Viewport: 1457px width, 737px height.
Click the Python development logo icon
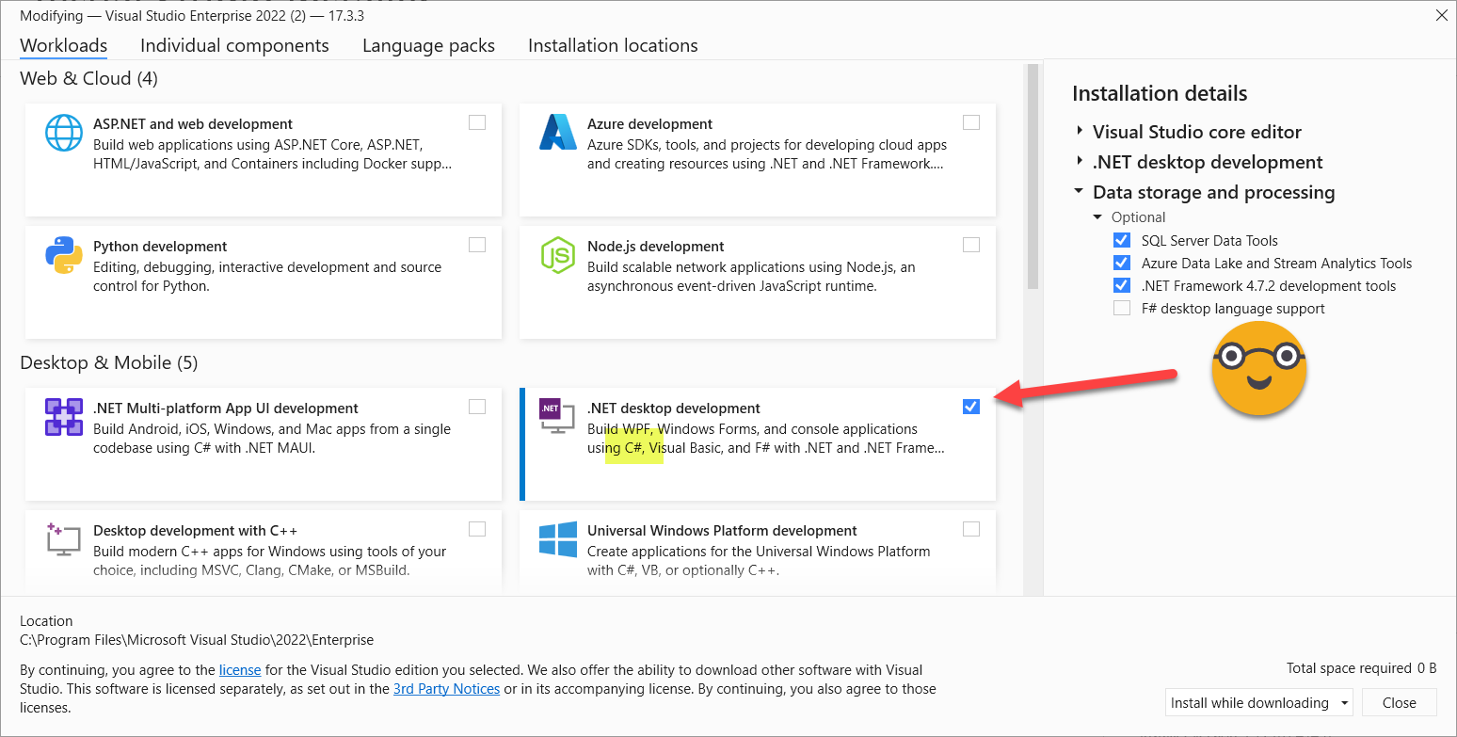[64, 255]
